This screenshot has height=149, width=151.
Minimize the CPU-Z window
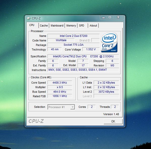(104, 17)
